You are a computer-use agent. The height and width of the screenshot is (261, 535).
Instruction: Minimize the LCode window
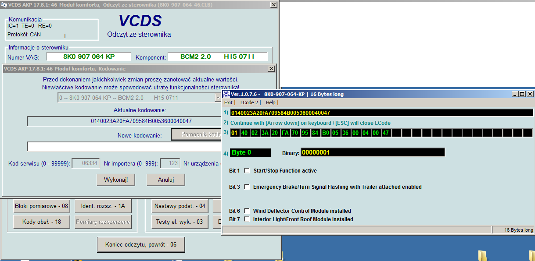(515, 94)
